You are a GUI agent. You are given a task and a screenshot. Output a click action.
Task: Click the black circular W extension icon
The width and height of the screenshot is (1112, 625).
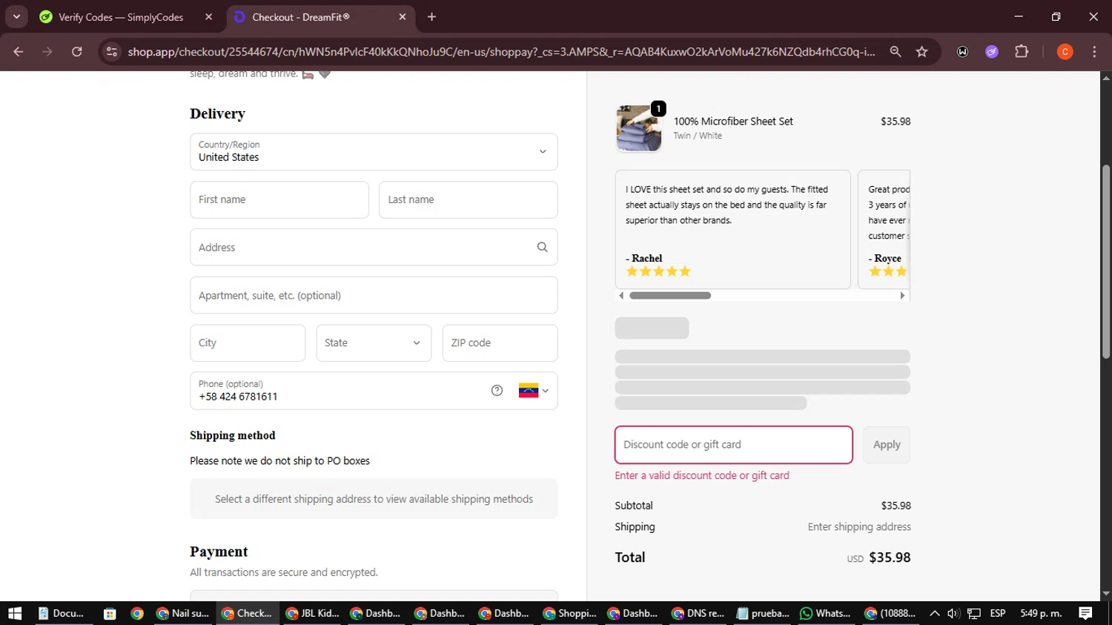pyautogui.click(x=962, y=52)
